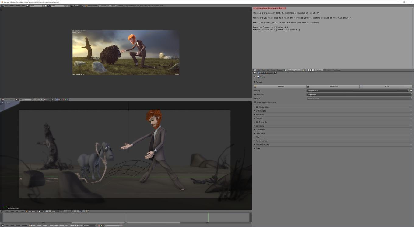This screenshot has height=227, width=414.
Task: Click the screen layout browse icon beside Default
Action: [x=27, y=5]
